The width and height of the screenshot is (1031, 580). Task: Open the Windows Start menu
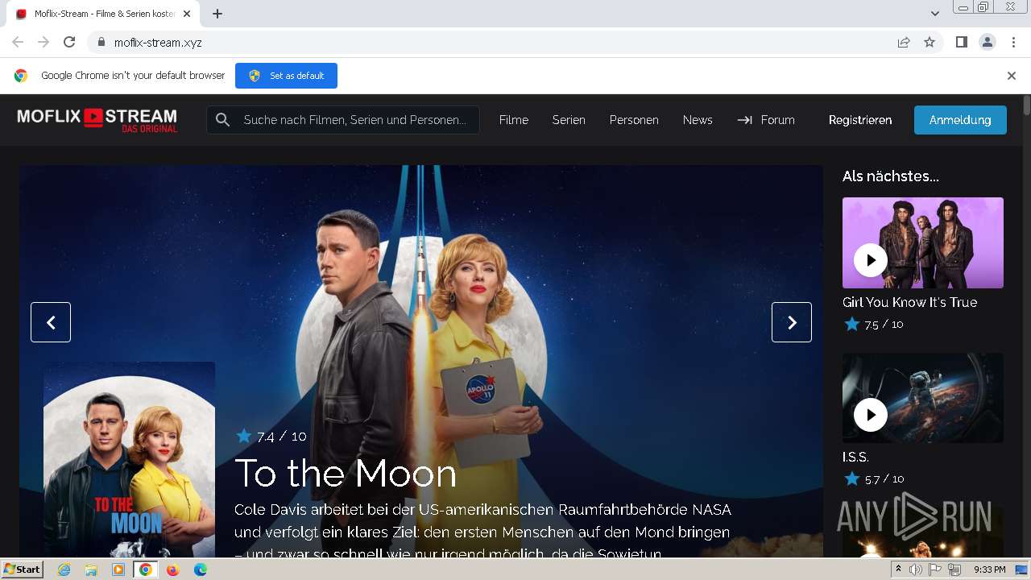[22, 569]
